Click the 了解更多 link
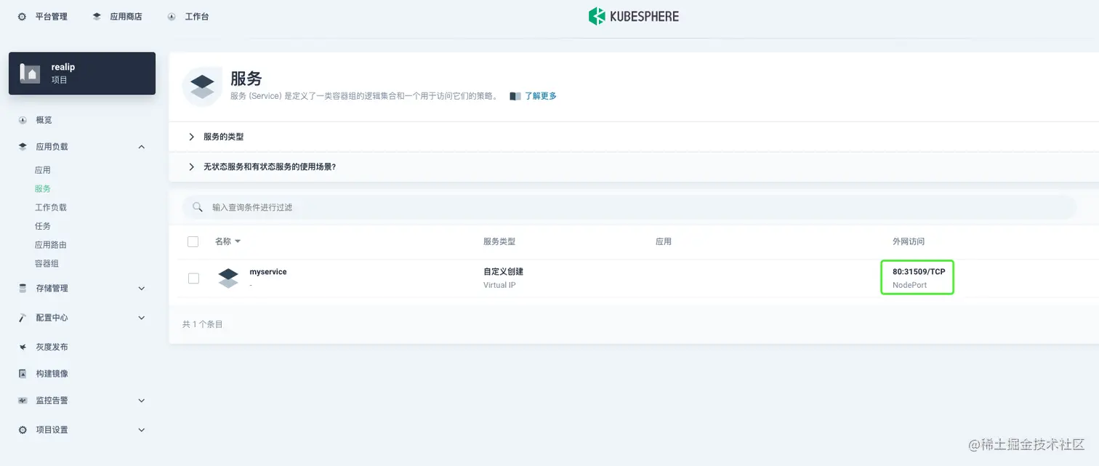1099x466 pixels. coord(541,96)
